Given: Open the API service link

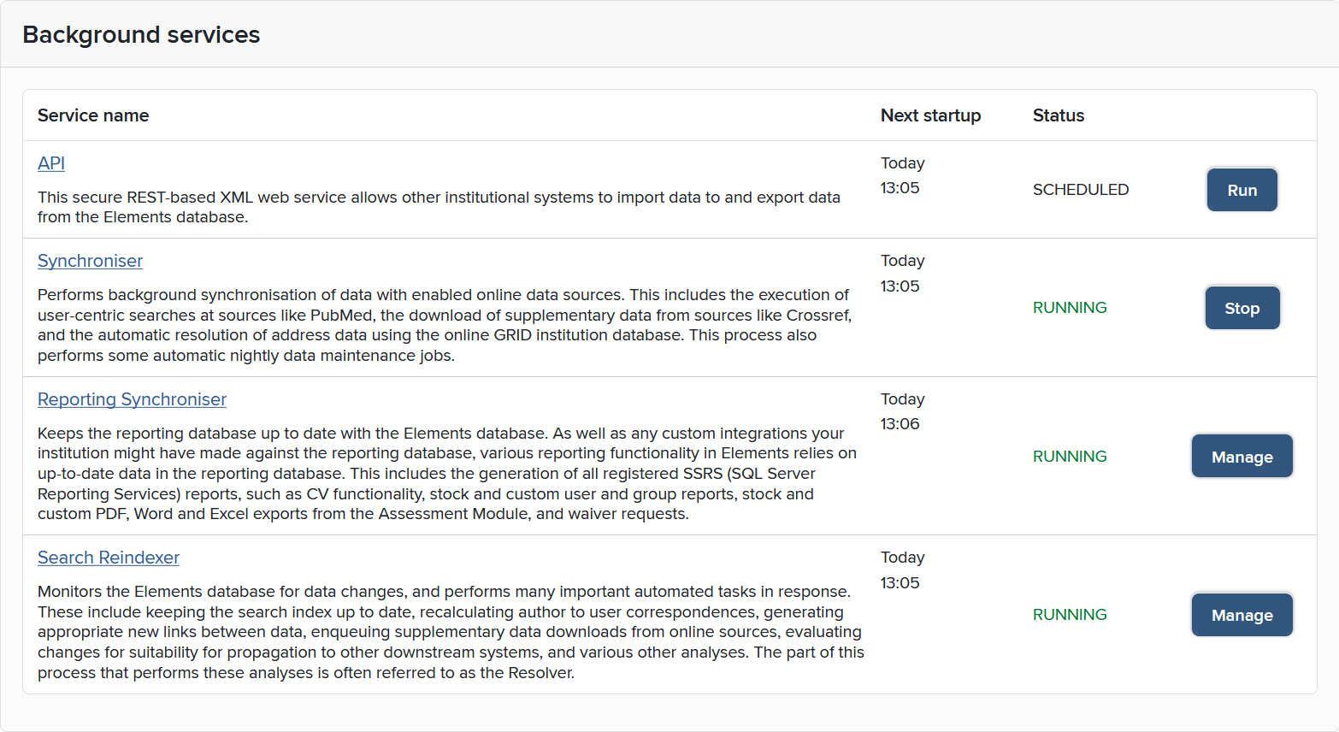Looking at the screenshot, I should pyautogui.click(x=51, y=163).
